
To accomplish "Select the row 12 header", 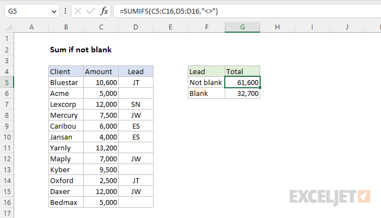I will point(7,159).
